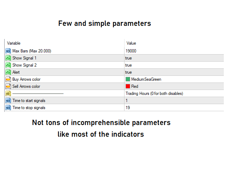Select the Red color swatch

[128, 86]
